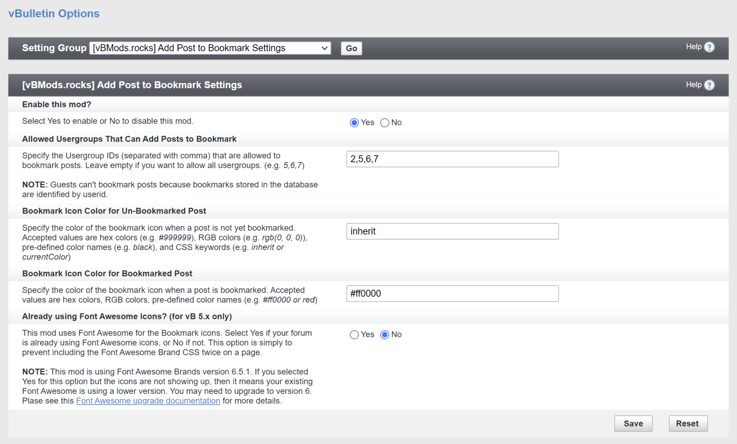This screenshot has width=737, height=444.
Task: Click the Go button
Action: pyautogui.click(x=352, y=48)
